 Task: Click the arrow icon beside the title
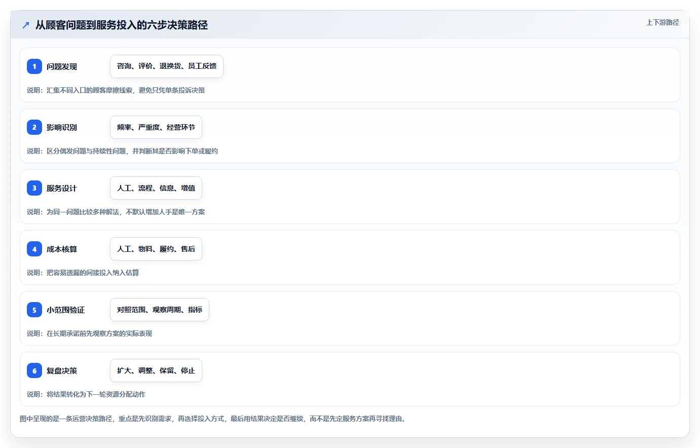26,25
